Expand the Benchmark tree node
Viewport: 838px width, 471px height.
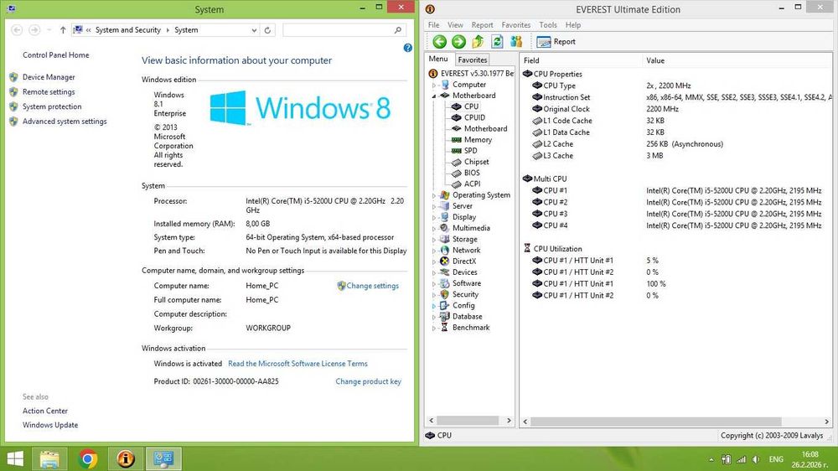pos(434,329)
